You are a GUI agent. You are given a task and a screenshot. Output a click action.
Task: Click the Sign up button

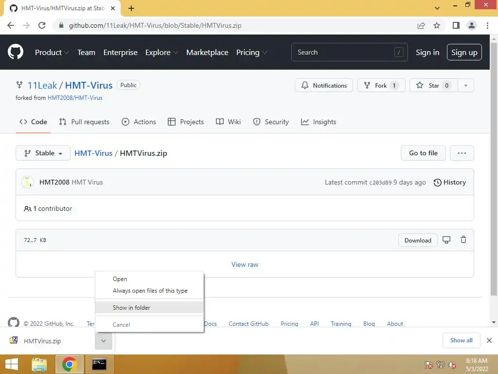coord(464,52)
